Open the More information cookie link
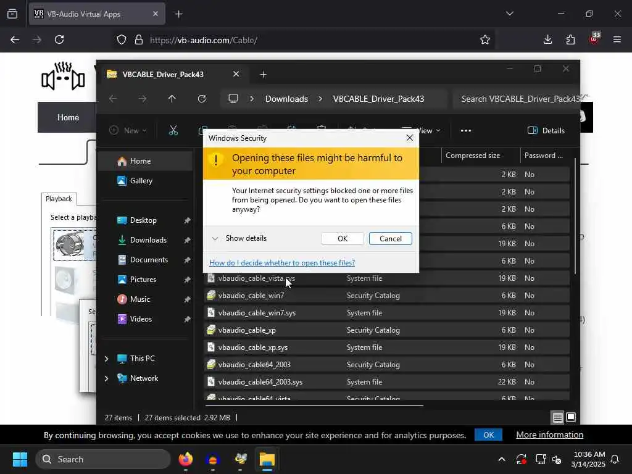The image size is (632, 474). point(549,435)
